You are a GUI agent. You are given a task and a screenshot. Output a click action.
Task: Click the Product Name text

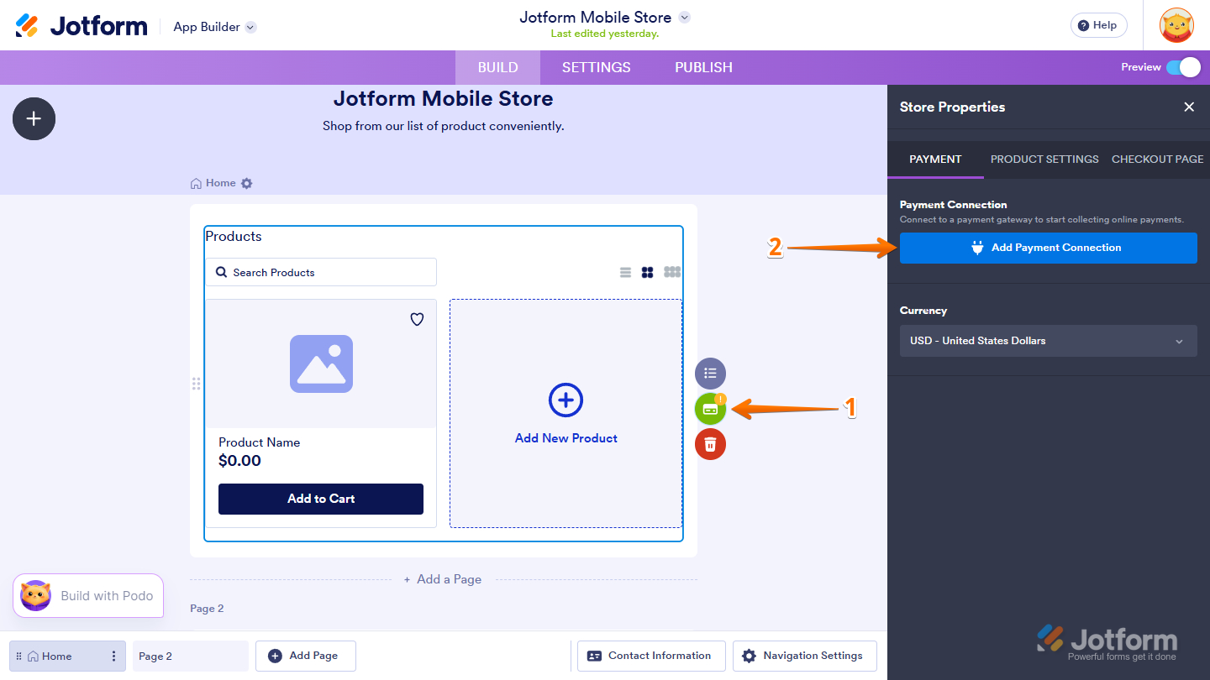(259, 442)
